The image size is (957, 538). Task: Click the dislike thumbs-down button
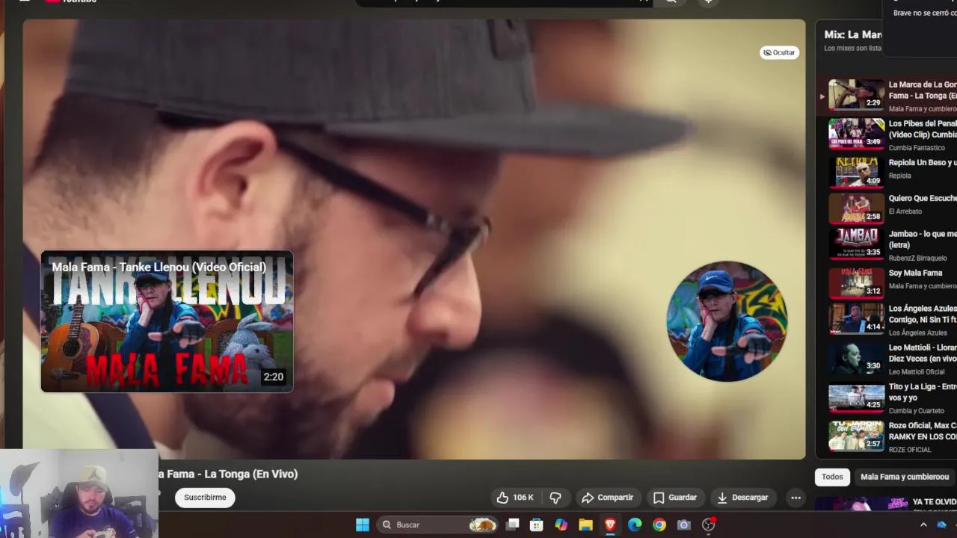[x=556, y=498]
